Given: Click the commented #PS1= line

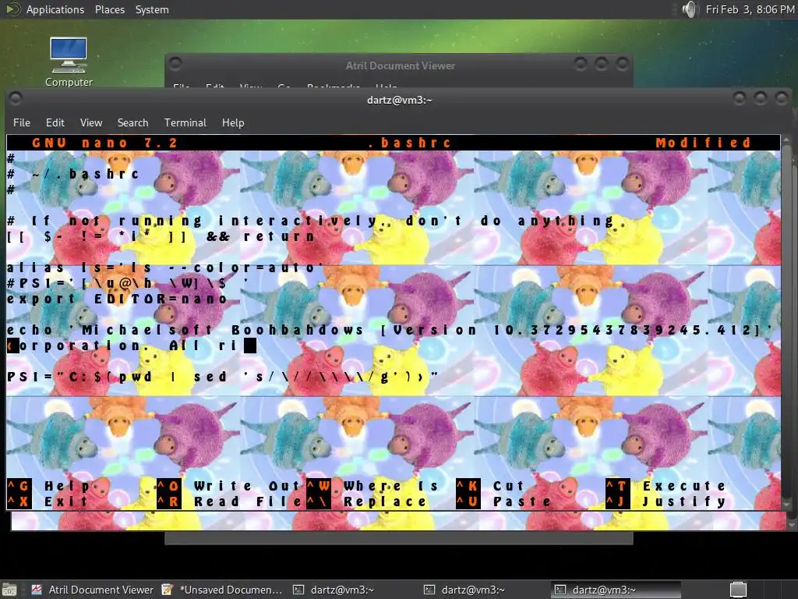Looking at the screenshot, I should [127, 283].
